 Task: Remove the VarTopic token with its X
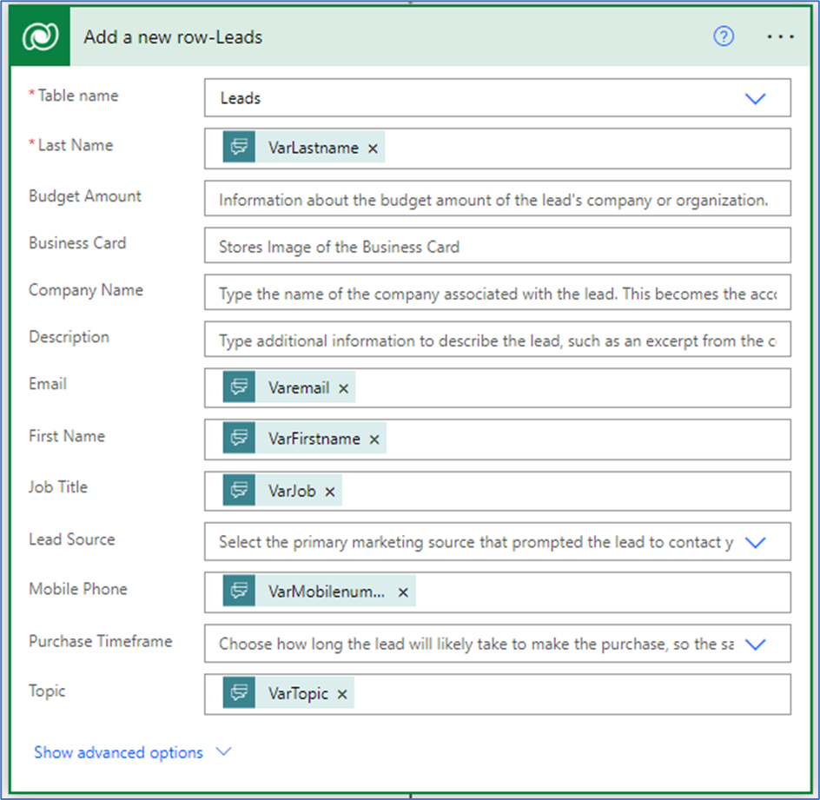[343, 694]
